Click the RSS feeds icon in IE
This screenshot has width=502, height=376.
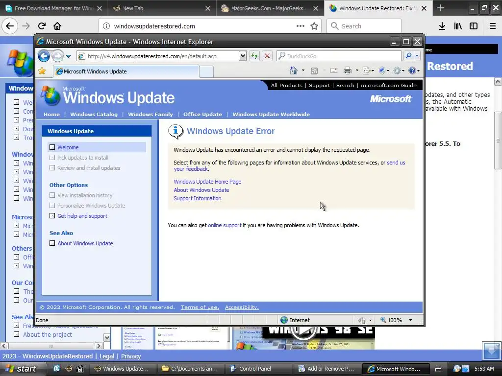pos(314,71)
